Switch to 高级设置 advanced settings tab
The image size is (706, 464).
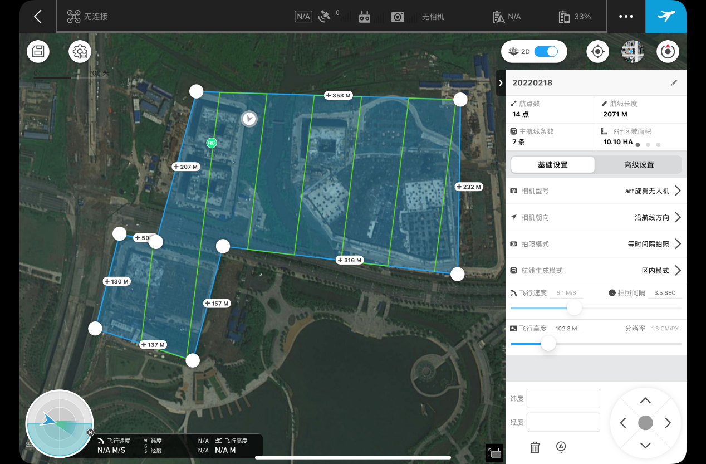click(639, 165)
